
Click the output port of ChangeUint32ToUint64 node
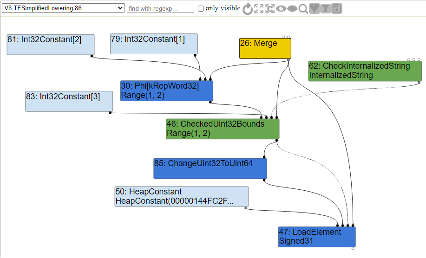(x=264, y=180)
